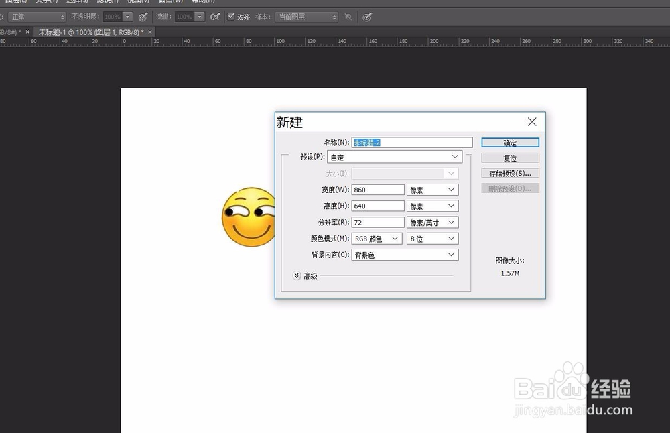Open the 不透明度 slider arrow
Viewport: 670px width, 433px height.
tap(127, 17)
